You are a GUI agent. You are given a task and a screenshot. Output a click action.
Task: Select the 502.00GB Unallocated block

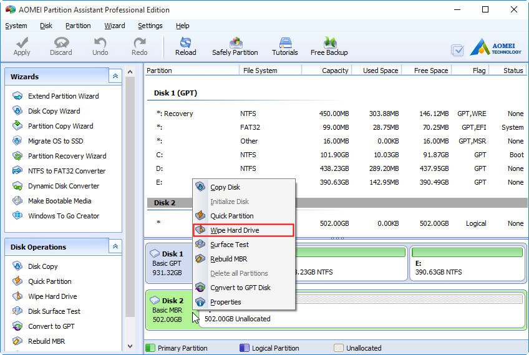(362, 310)
